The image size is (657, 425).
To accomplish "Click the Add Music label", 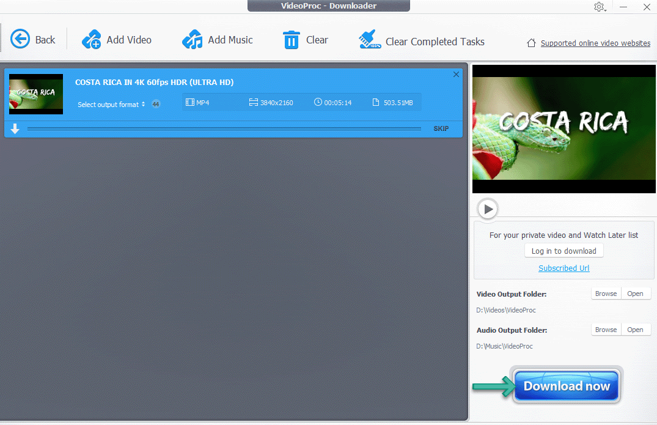I will pos(230,40).
